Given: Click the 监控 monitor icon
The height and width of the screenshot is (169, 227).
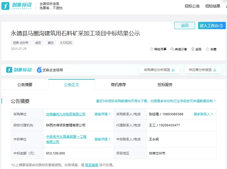Looking at the screenshot, I should [x=193, y=49].
